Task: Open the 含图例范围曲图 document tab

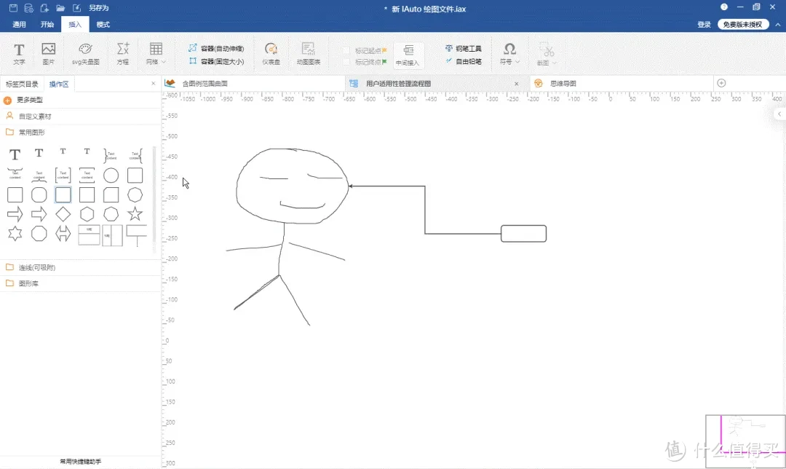Action: (205, 84)
